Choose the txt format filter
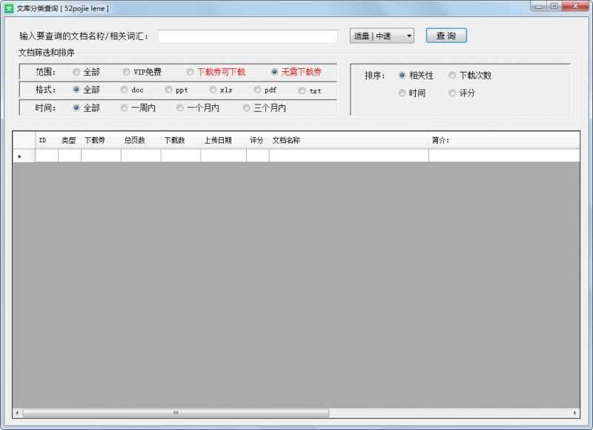The height and width of the screenshot is (430, 593). coord(302,90)
